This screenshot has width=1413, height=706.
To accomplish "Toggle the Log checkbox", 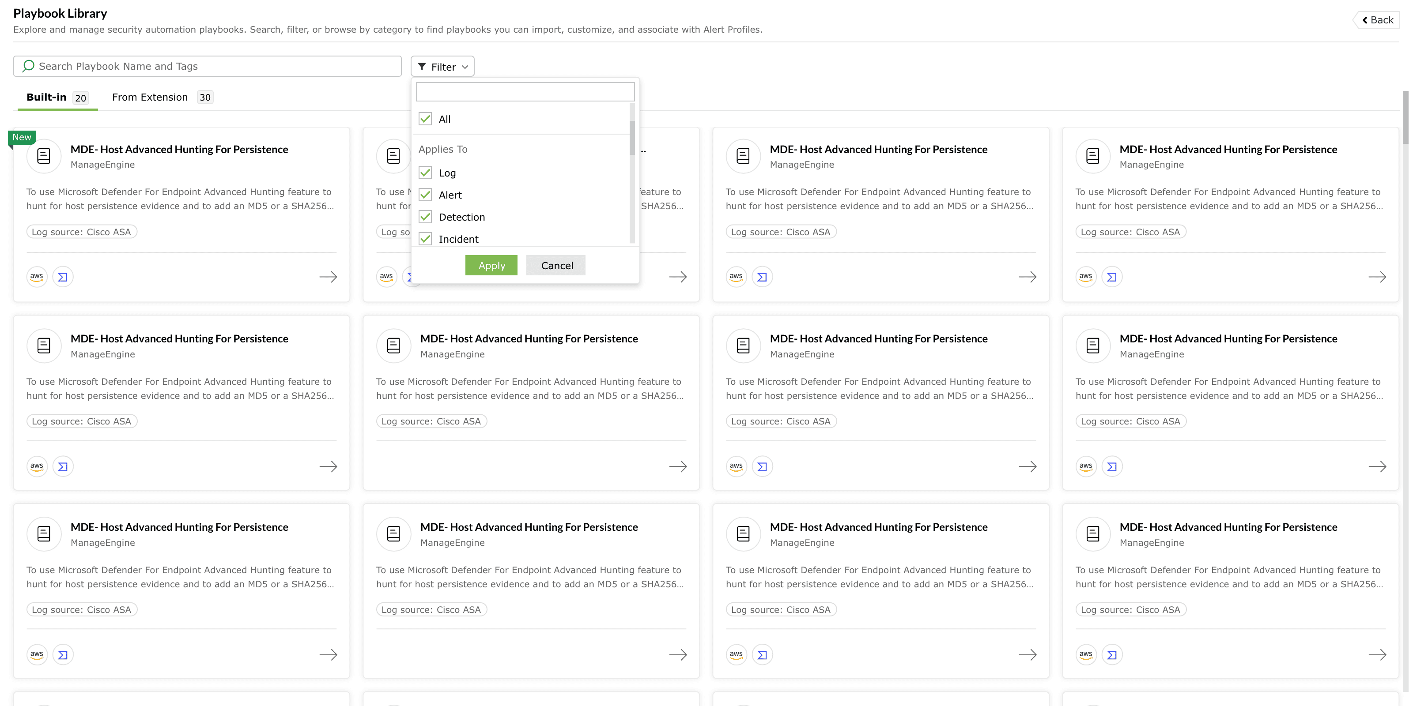I will pyautogui.click(x=425, y=173).
